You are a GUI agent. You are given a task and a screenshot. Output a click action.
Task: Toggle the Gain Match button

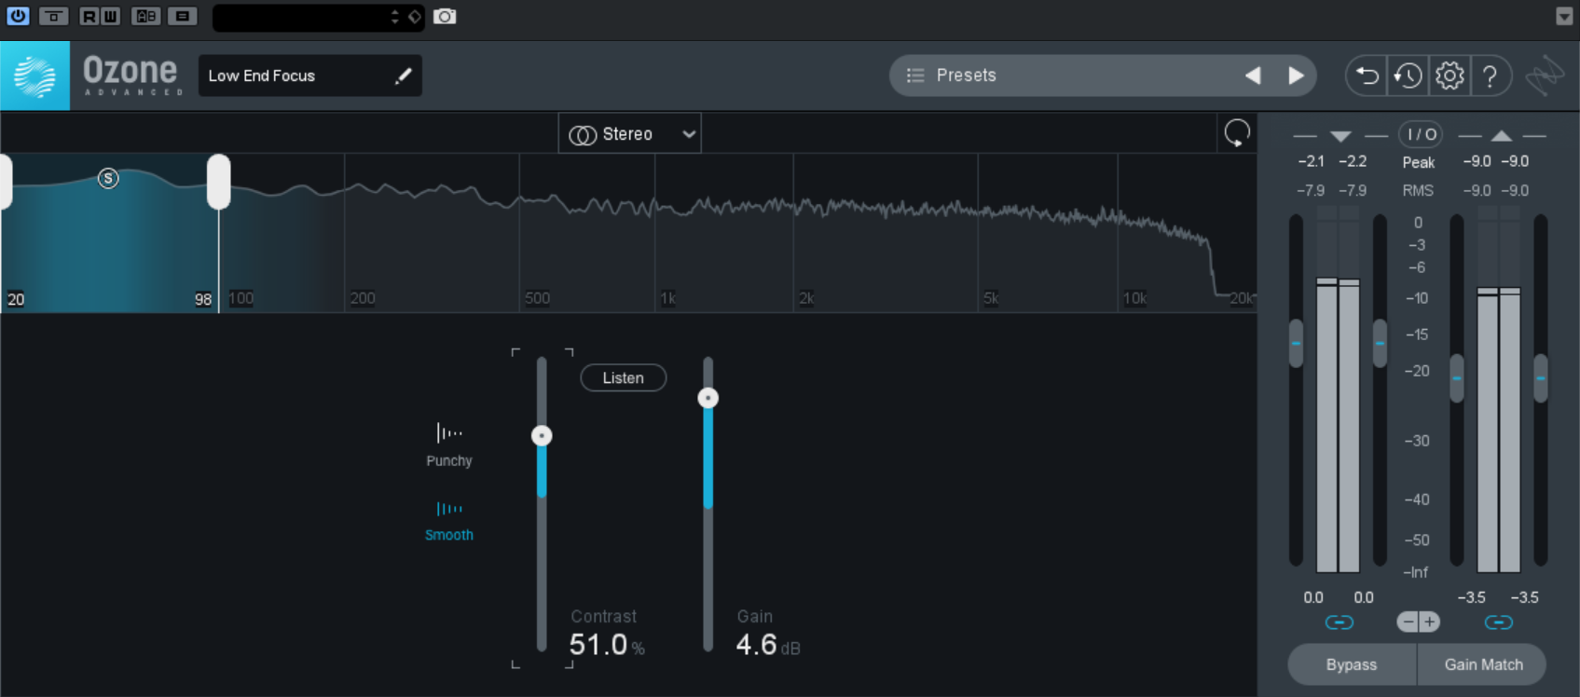pos(1483,664)
